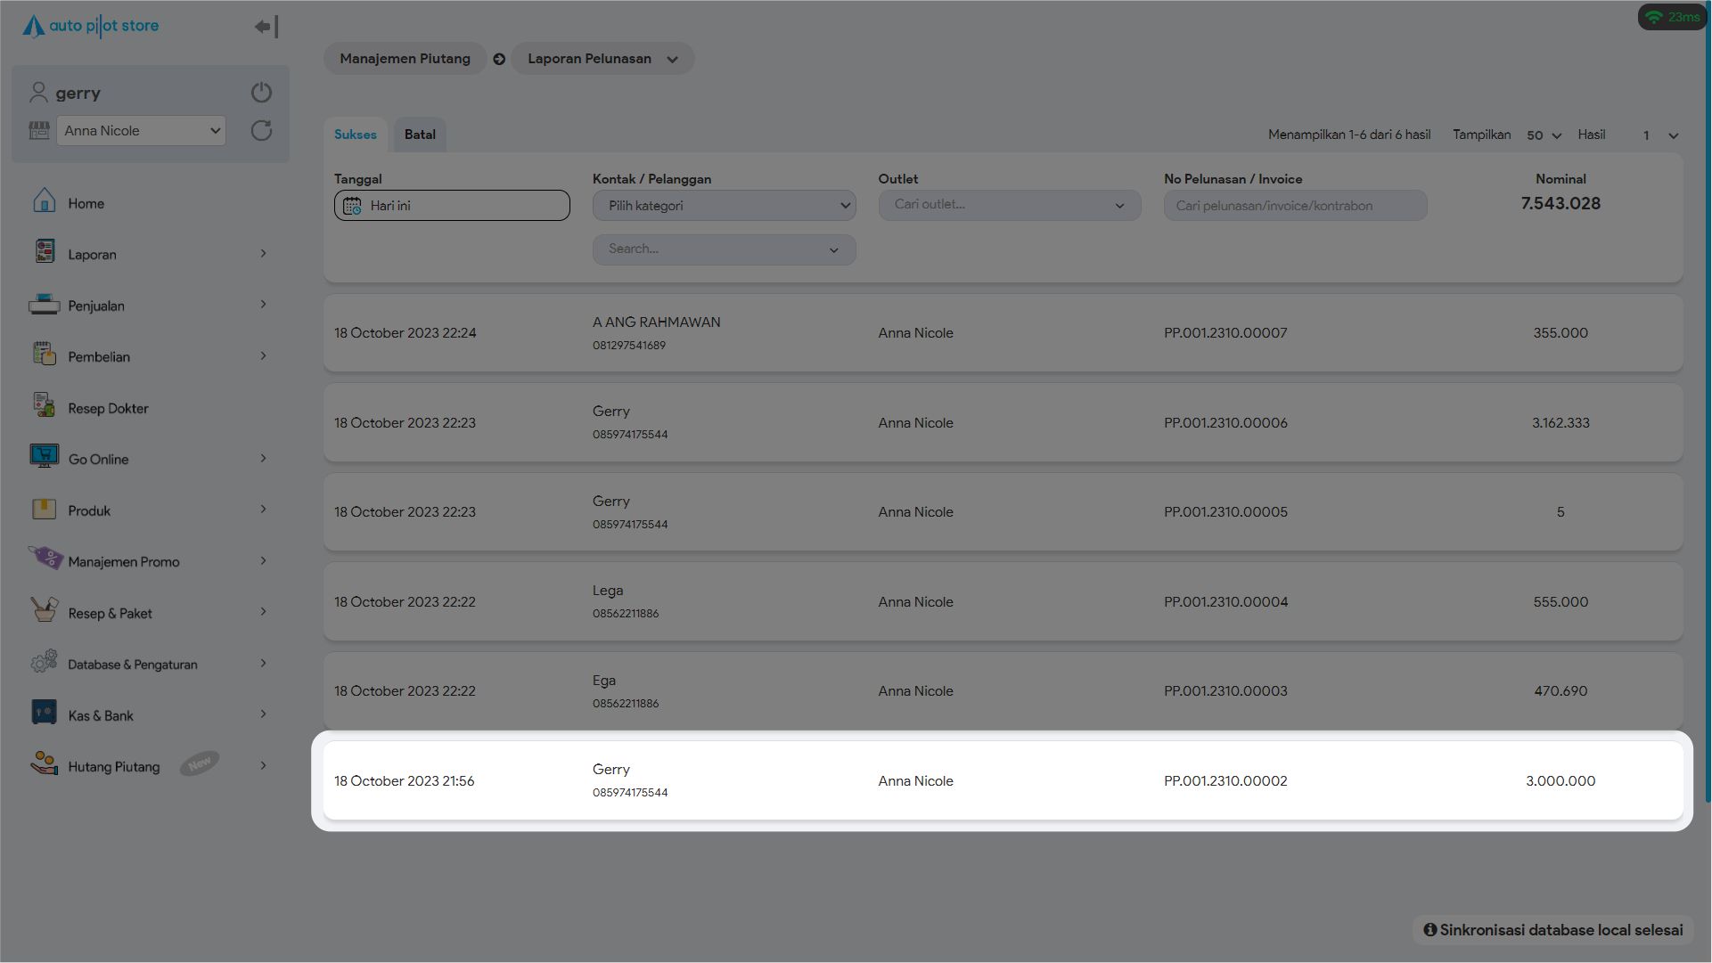
Task: Open the Anna Nicole outlet dropdown
Action: (x=141, y=131)
